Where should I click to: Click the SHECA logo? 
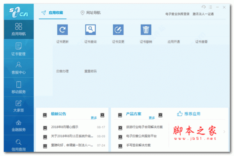pos(19,12)
